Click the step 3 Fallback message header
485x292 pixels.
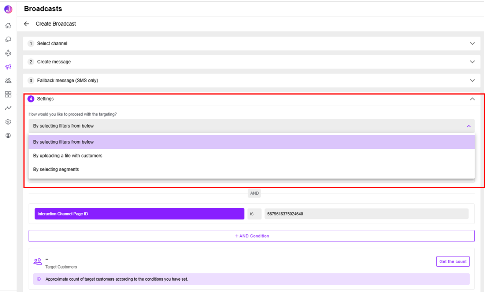(x=252, y=80)
